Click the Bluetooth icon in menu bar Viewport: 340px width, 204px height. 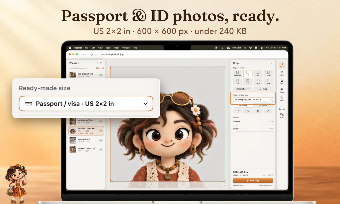[245, 48]
